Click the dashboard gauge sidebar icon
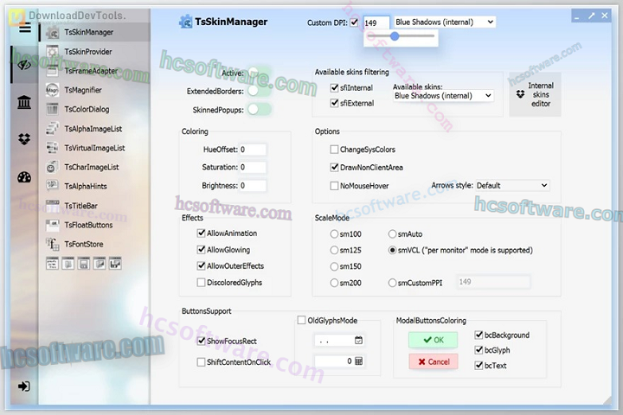 coord(24,178)
